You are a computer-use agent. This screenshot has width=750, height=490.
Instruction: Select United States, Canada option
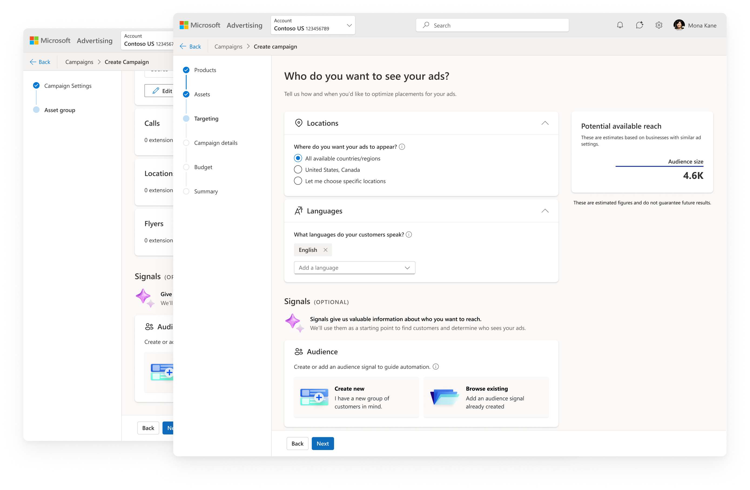(x=298, y=170)
